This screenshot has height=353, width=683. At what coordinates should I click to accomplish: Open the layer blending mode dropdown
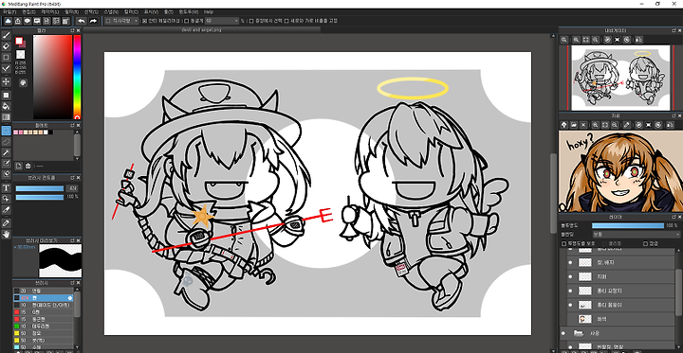[636, 235]
